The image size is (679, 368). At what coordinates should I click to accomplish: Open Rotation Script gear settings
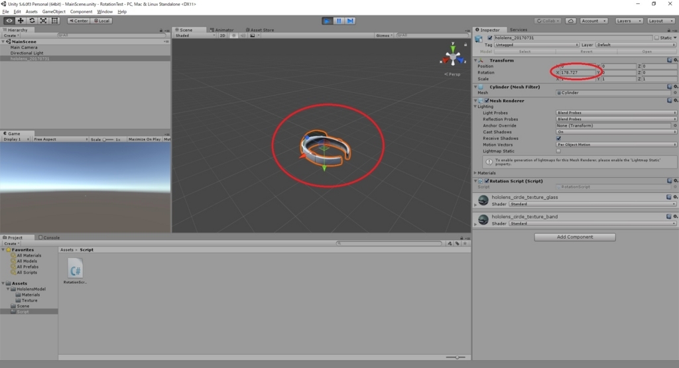pyautogui.click(x=676, y=181)
